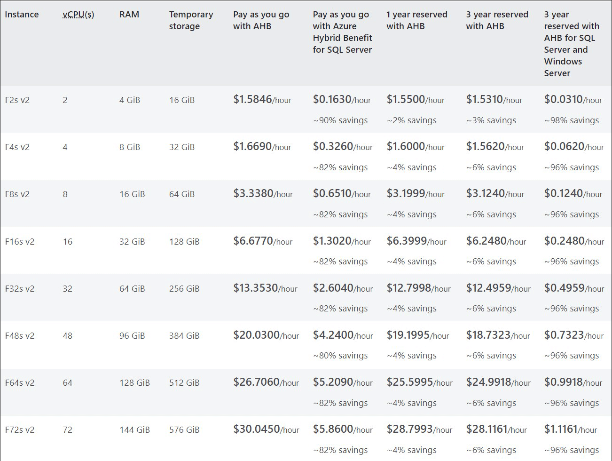The image size is (612, 461).
Task: Click the F72s v2 instance name
Action: (20, 430)
